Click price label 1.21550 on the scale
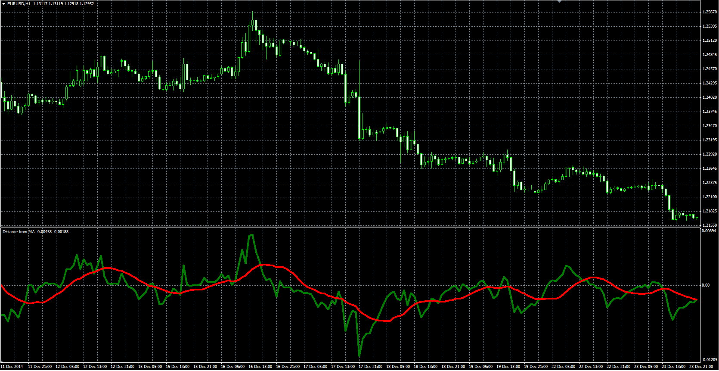Image resolution: width=719 pixels, height=371 pixels. coord(710,225)
